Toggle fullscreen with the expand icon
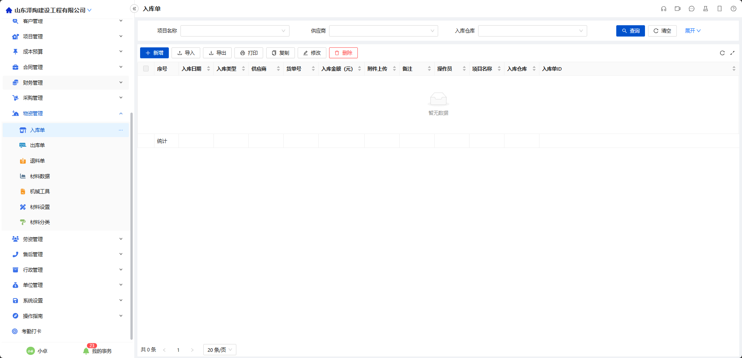 (732, 53)
